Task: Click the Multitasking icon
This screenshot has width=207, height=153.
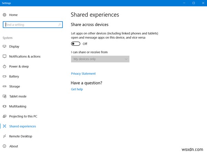Action: (4, 106)
